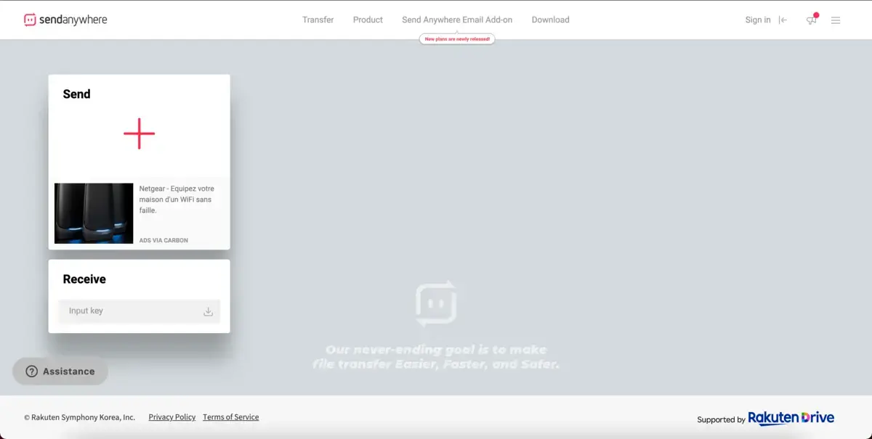The height and width of the screenshot is (439, 872).
Task: Click the Rakuten Symphony Korea copyright text
Action: 80,417
